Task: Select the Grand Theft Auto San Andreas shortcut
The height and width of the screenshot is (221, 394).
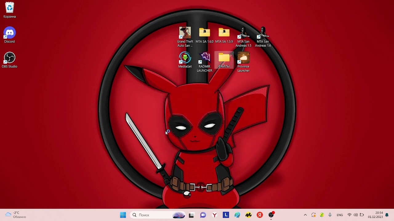Action: pyautogui.click(x=185, y=37)
